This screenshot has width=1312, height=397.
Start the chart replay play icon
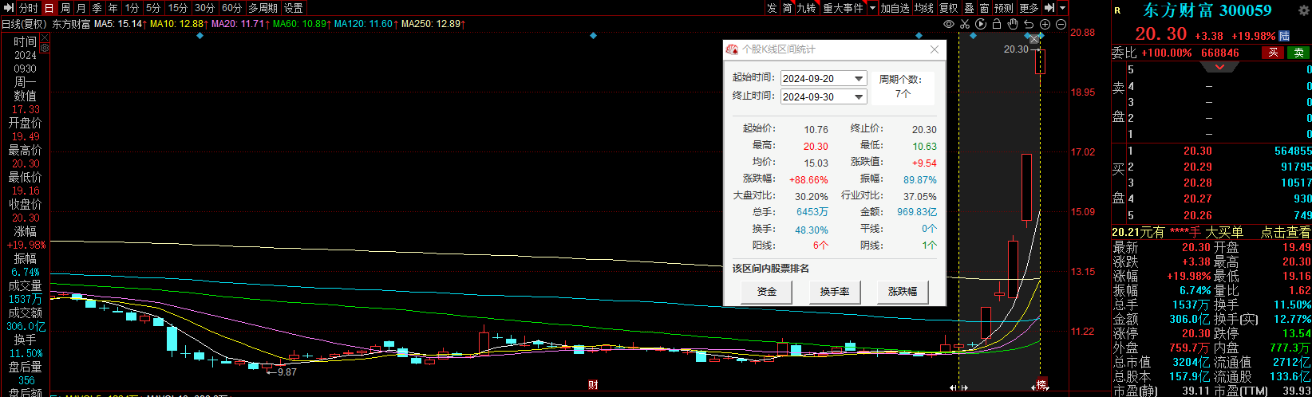click(981, 25)
